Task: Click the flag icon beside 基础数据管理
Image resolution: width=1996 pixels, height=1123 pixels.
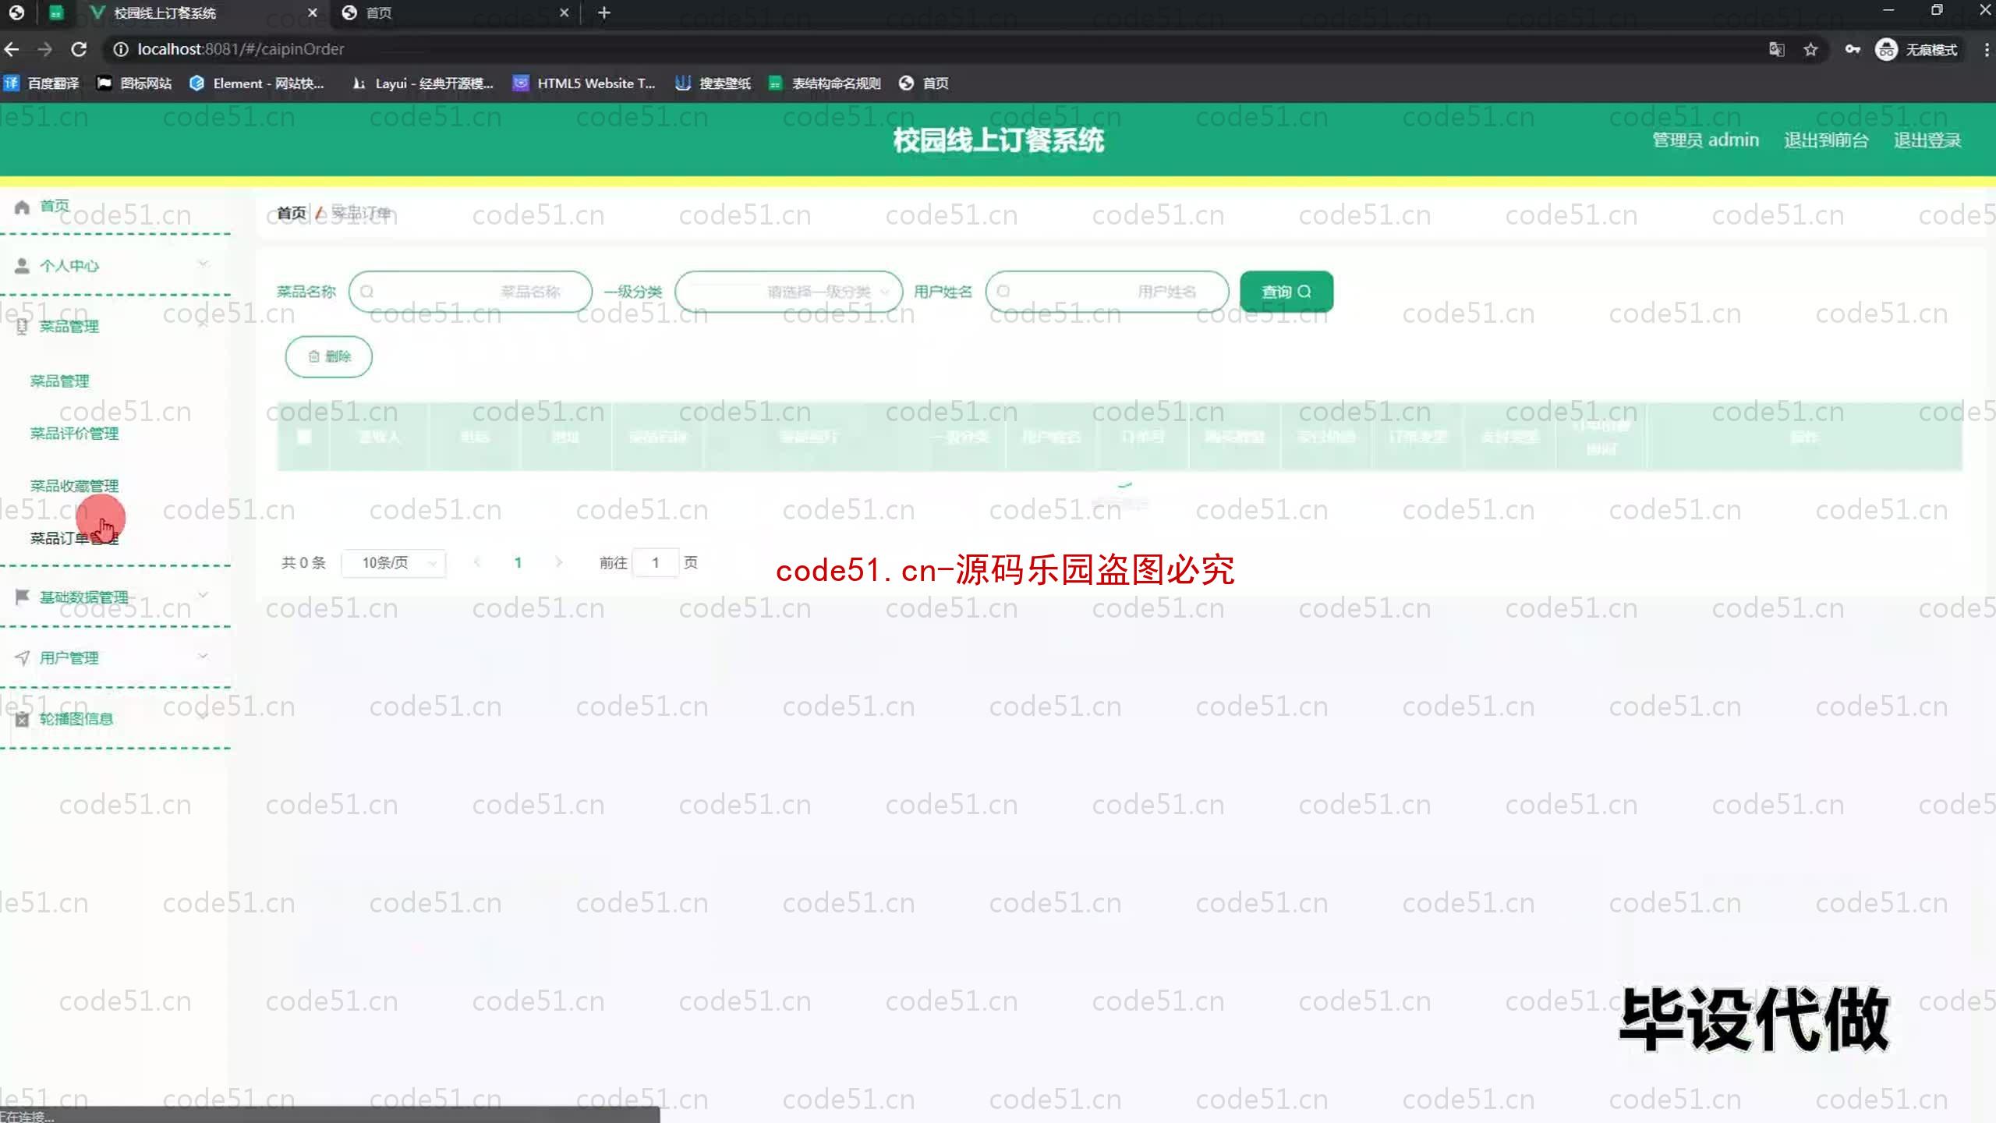Action: point(22,597)
